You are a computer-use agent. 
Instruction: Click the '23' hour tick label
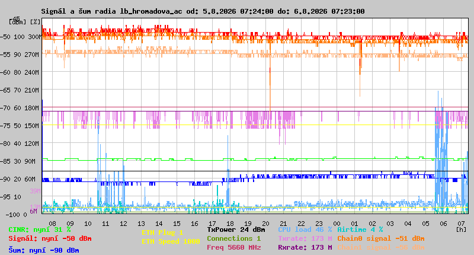[319, 224]
